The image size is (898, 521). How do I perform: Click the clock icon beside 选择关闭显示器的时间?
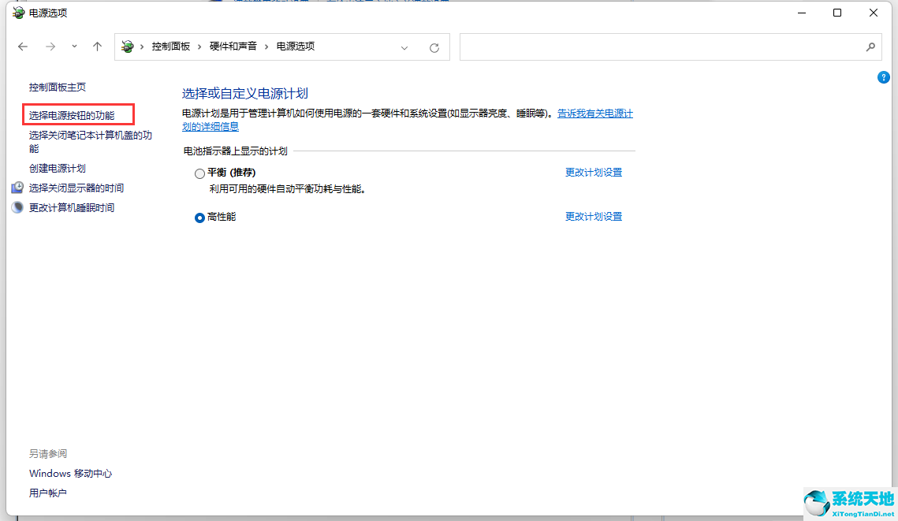(17, 188)
